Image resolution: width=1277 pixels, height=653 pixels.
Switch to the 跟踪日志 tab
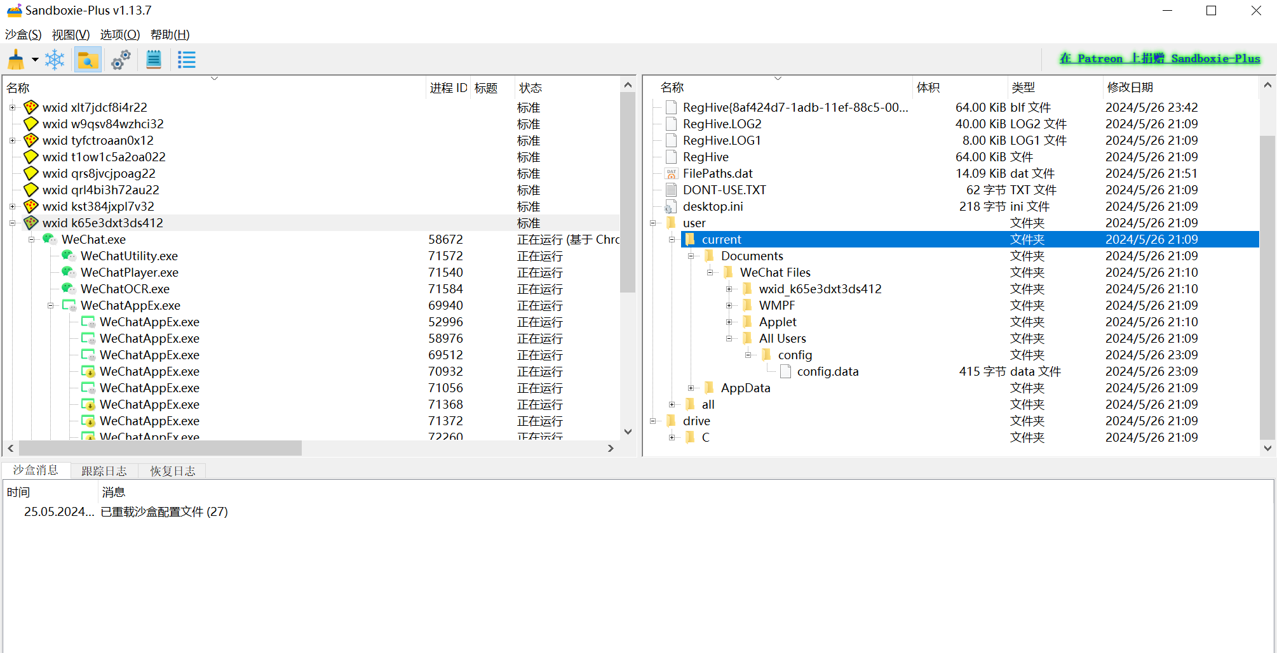(104, 471)
